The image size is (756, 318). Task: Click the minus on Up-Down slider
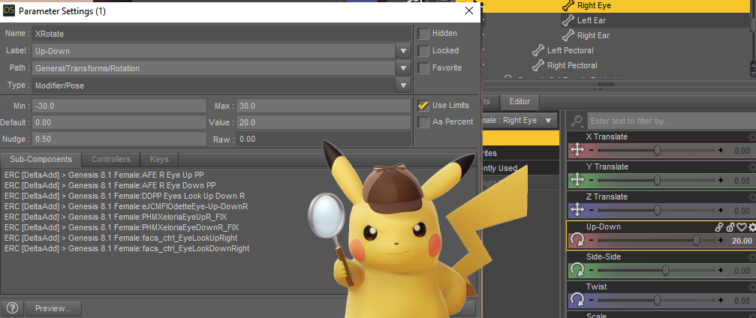[x=592, y=241]
